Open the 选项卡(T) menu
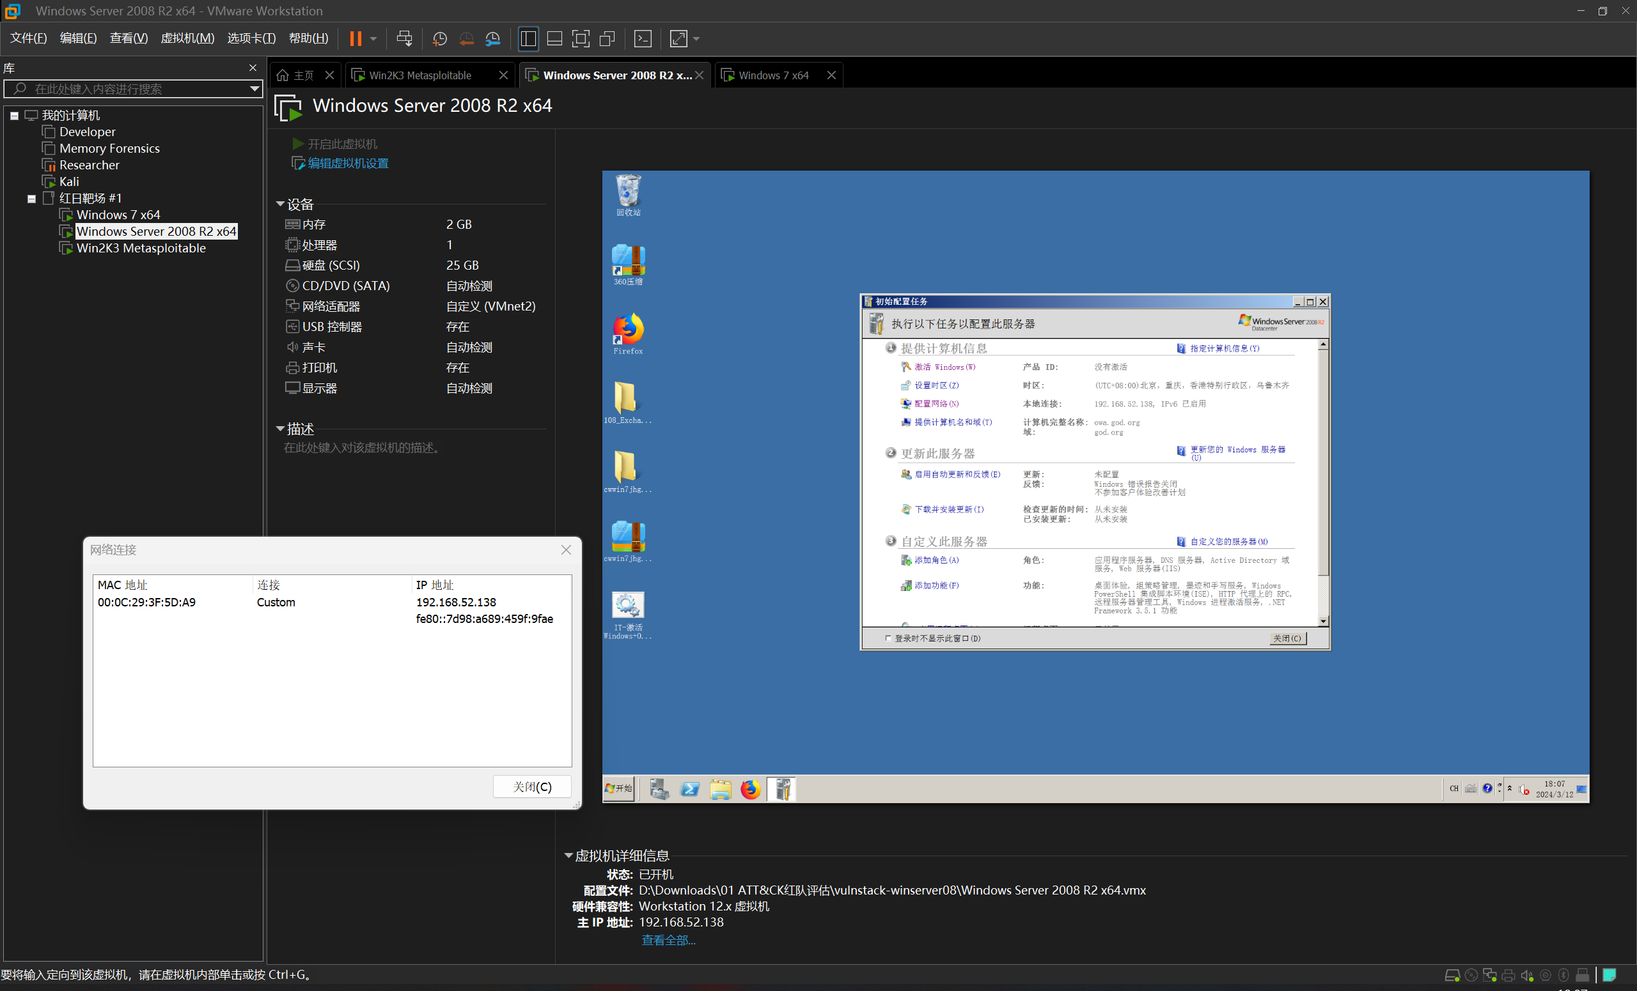The image size is (1637, 991). tap(252, 38)
